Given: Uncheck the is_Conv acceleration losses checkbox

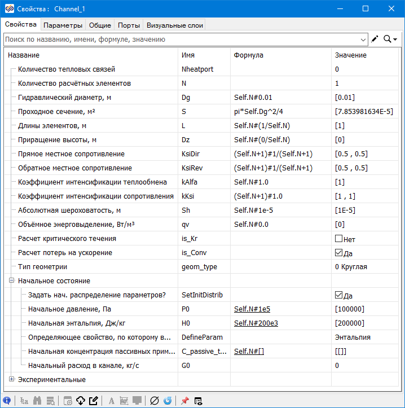Looking at the screenshot, I should [x=338, y=253].
